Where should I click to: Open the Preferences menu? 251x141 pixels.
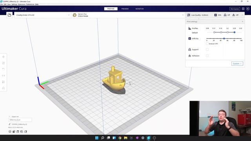click(x=30, y=4)
